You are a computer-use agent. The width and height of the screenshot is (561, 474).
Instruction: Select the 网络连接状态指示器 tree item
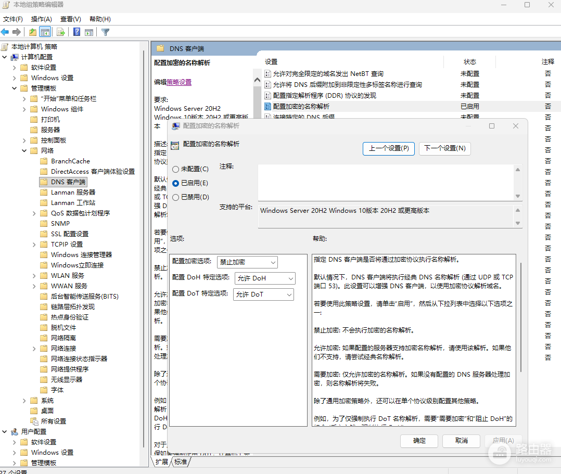click(79, 359)
